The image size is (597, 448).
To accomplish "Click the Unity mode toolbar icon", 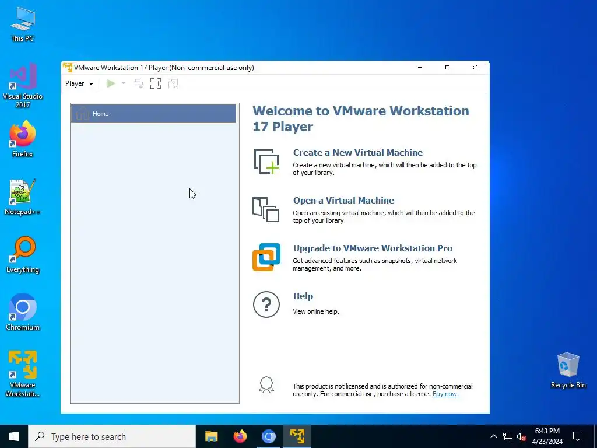I will click(173, 83).
